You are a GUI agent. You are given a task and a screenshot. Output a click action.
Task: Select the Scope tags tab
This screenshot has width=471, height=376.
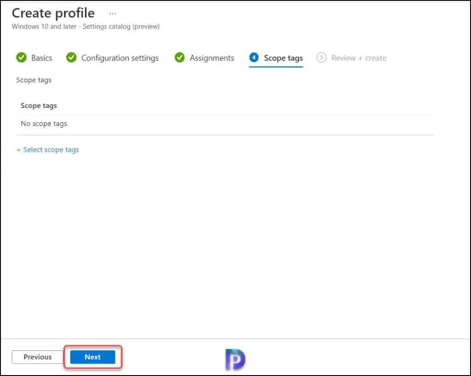[x=282, y=57]
